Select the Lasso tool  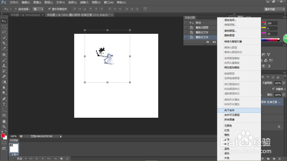(4, 32)
